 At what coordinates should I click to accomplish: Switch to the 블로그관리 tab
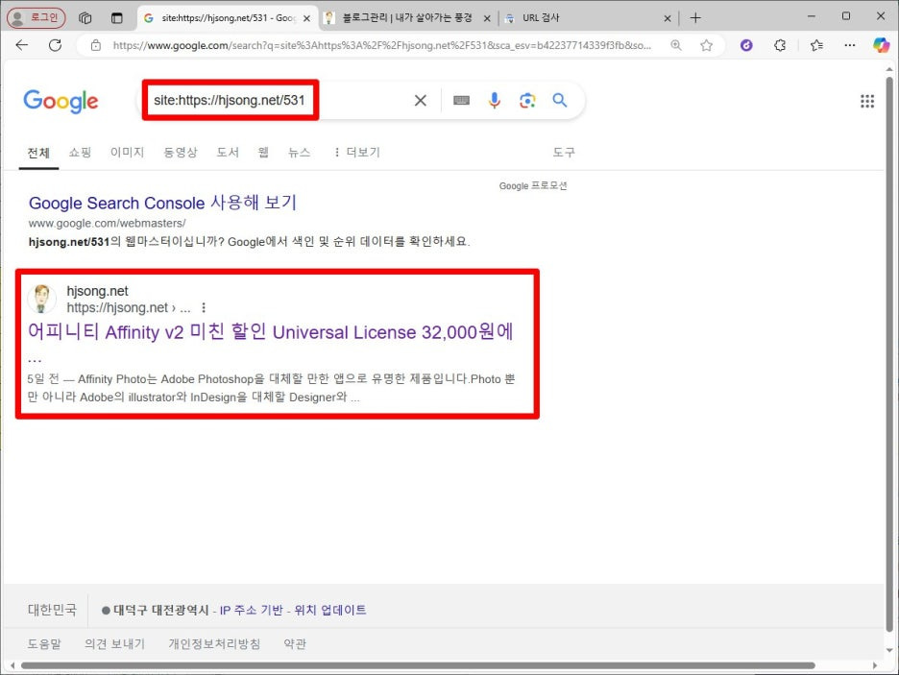(406, 17)
